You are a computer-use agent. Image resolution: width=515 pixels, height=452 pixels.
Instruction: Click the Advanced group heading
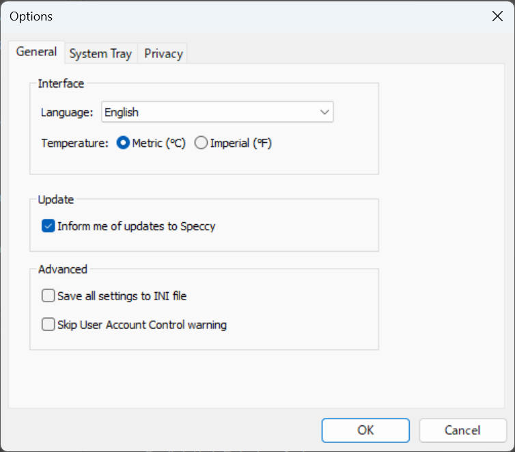coord(62,269)
